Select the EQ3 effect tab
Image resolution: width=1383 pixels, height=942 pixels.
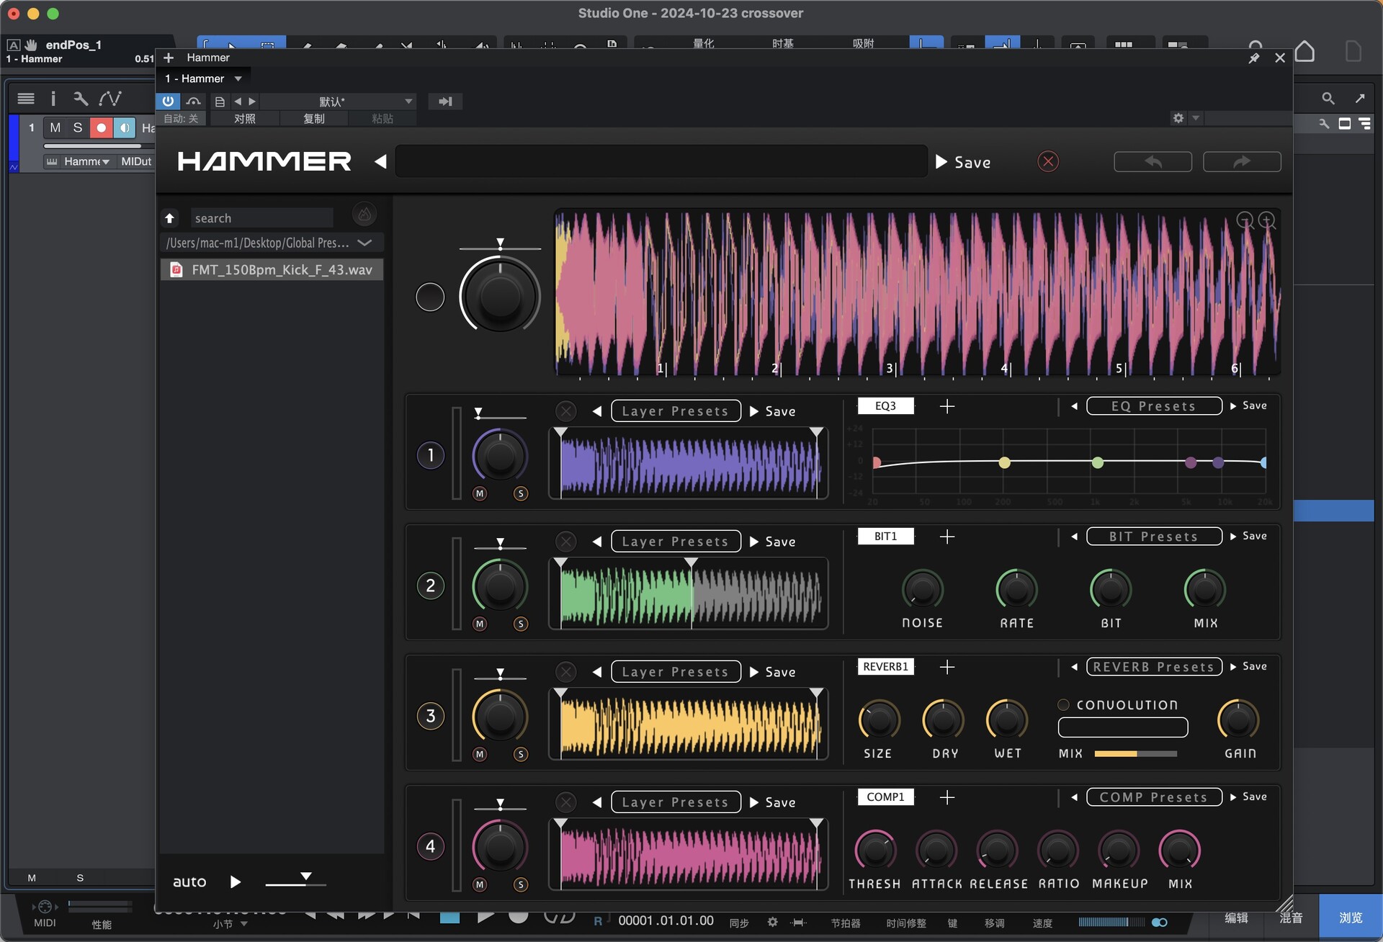click(x=885, y=406)
